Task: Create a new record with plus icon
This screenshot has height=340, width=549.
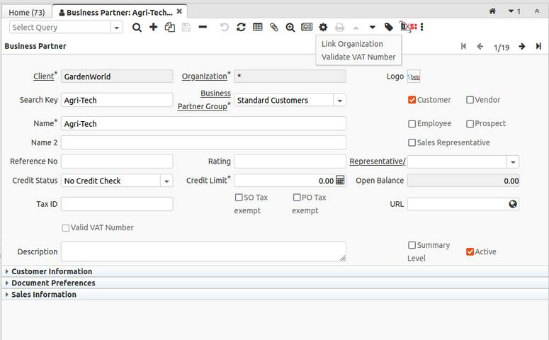Action: [153, 27]
